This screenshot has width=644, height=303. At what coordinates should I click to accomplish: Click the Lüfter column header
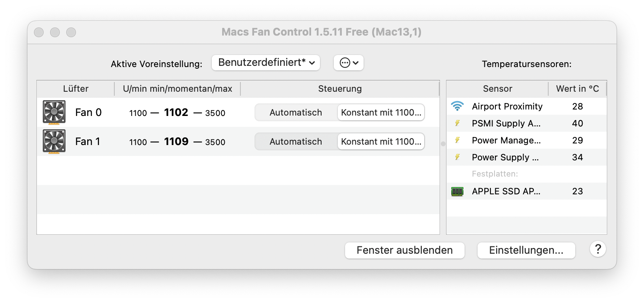click(x=76, y=88)
